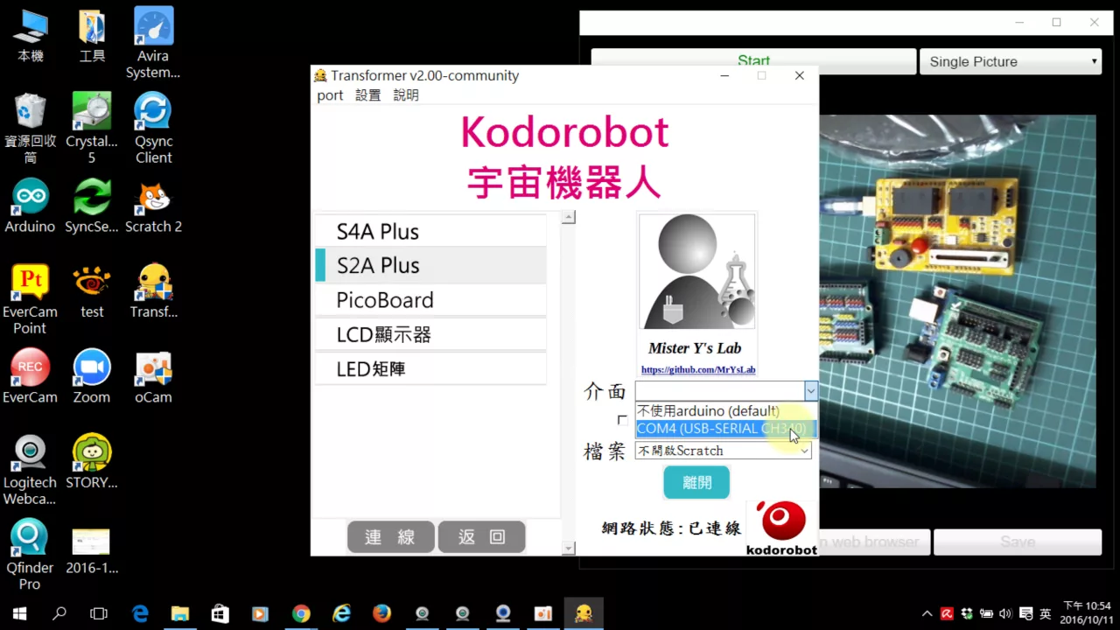Click the volume icon in system tray

(x=1006, y=614)
